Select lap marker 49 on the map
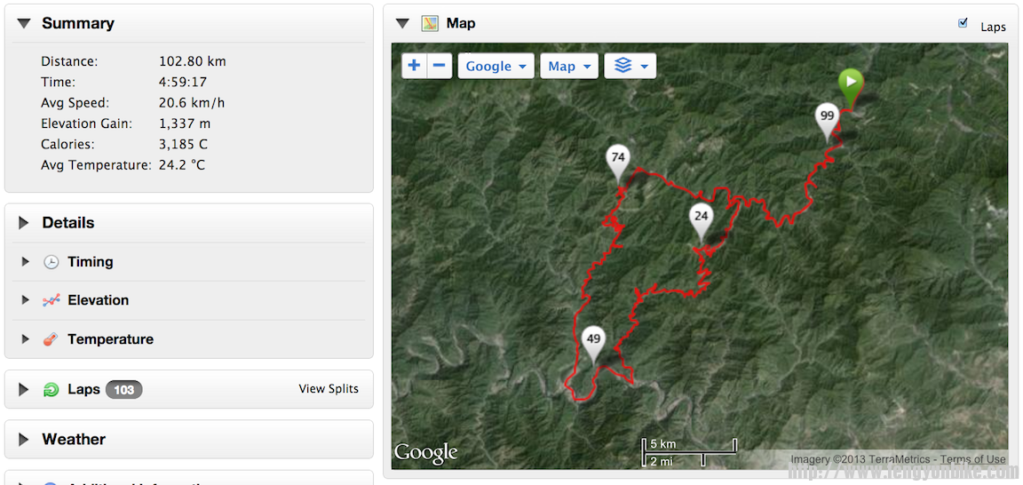Image resolution: width=1023 pixels, height=485 pixels. click(x=594, y=342)
